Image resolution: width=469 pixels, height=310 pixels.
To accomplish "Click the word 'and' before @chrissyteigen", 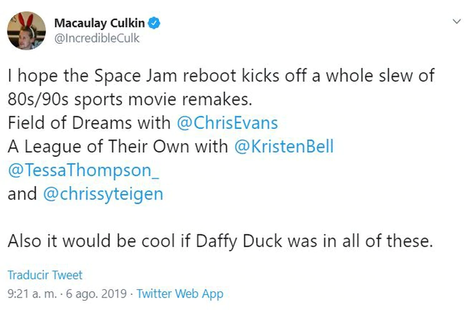I will (x=23, y=194).
